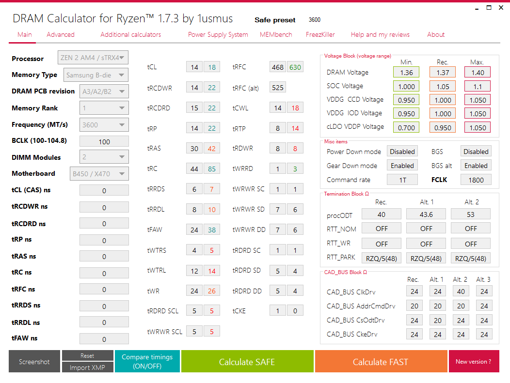Click Command rate 1T value
Image resolution: width=510 pixels, height=383 pixels.
(402, 180)
